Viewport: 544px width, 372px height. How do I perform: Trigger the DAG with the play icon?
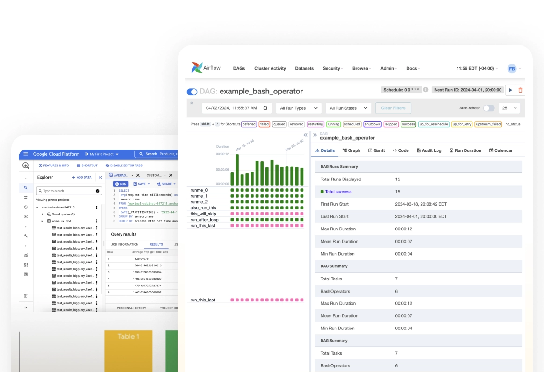coord(510,90)
